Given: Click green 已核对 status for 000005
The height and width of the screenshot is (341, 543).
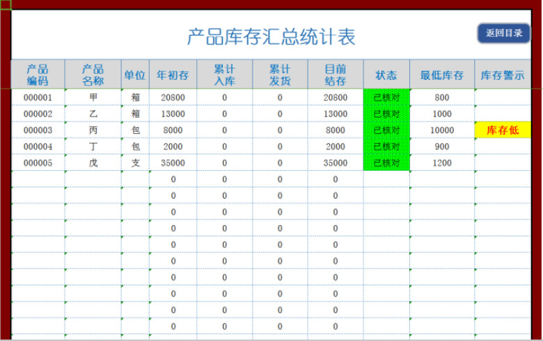Looking at the screenshot, I should pos(386,163).
